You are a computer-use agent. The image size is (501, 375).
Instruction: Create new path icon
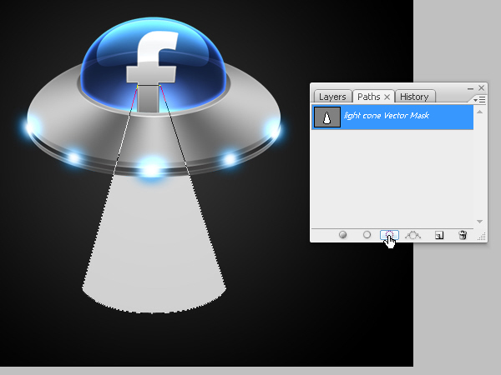pos(439,235)
